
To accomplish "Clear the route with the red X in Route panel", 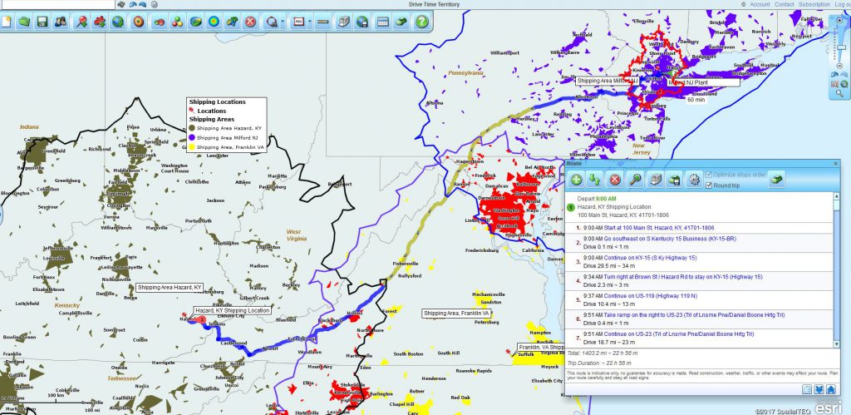I will click(615, 180).
